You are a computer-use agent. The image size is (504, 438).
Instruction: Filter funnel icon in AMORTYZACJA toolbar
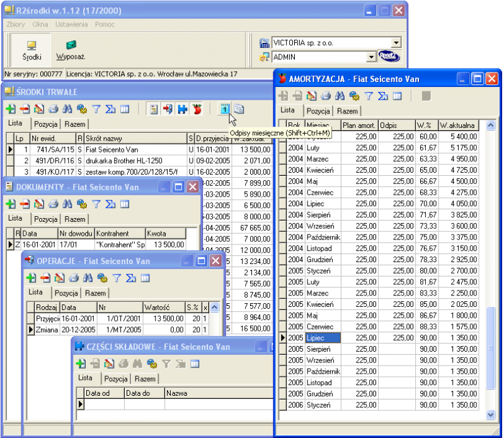tap(369, 96)
